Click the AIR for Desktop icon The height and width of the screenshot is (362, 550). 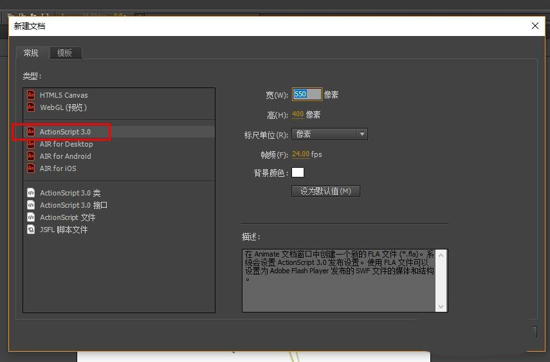coord(31,144)
